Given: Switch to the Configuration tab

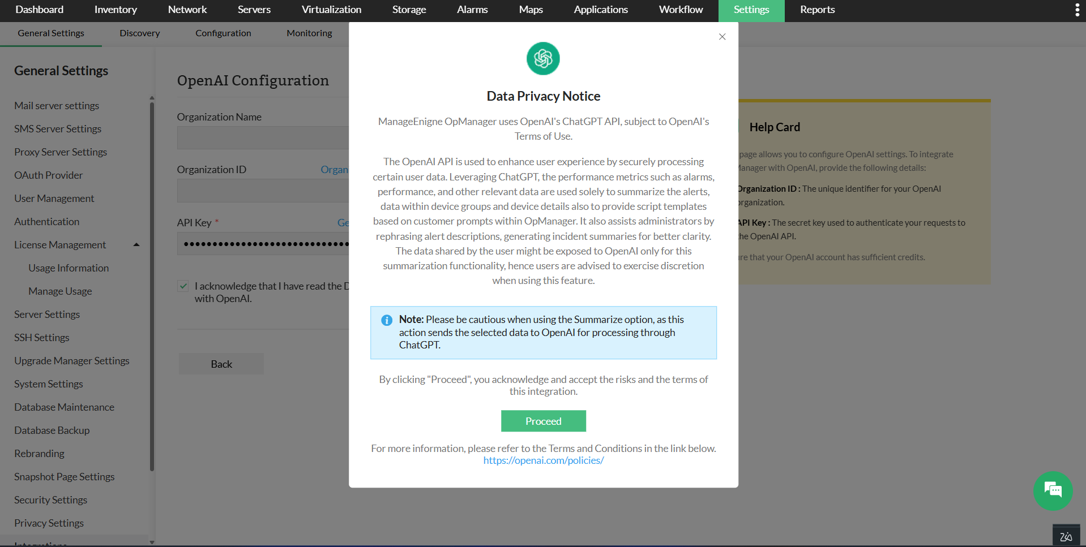Looking at the screenshot, I should pyautogui.click(x=223, y=33).
